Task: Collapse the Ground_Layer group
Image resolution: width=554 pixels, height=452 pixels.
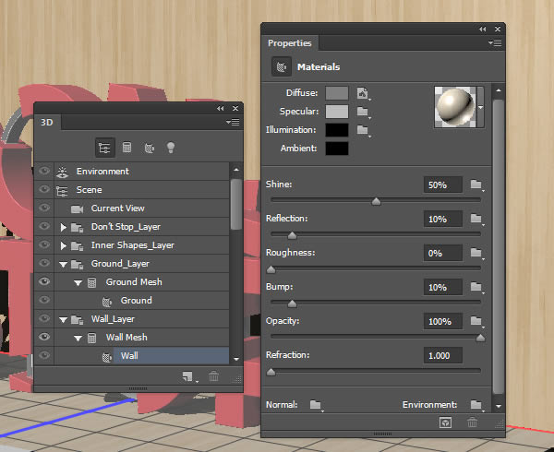Action: pos(63,265)
